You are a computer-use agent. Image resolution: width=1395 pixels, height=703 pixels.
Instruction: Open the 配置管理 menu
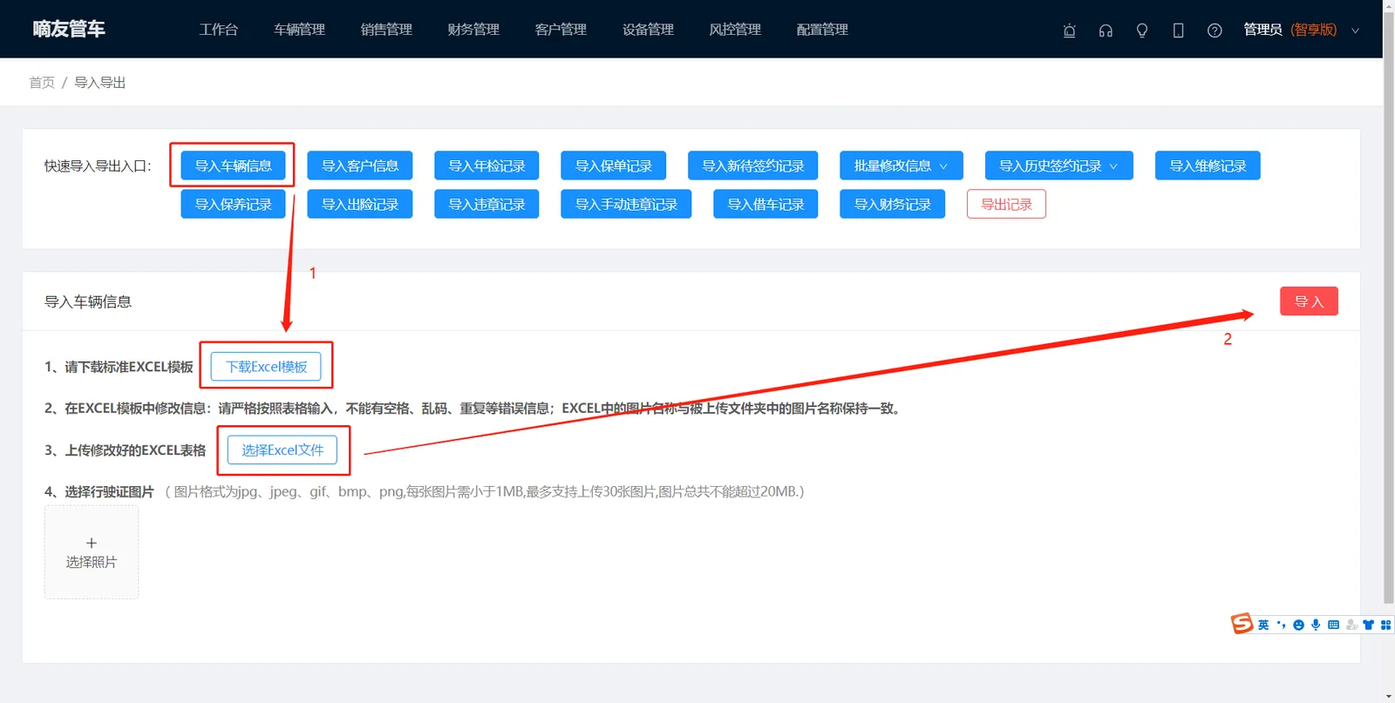click(x=822, y=30)
